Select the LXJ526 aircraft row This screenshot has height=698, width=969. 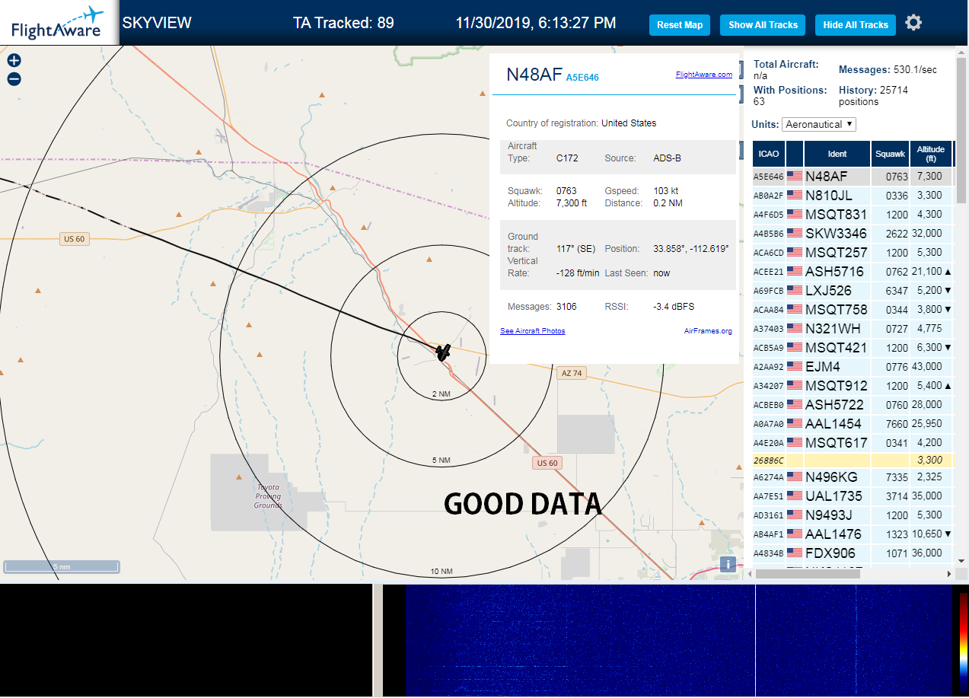853,291
